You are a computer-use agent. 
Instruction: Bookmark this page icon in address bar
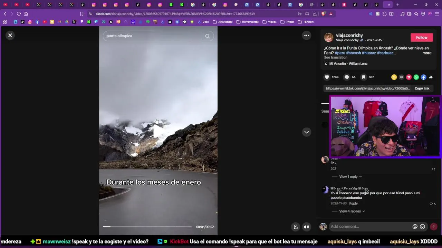coord(81,14)
